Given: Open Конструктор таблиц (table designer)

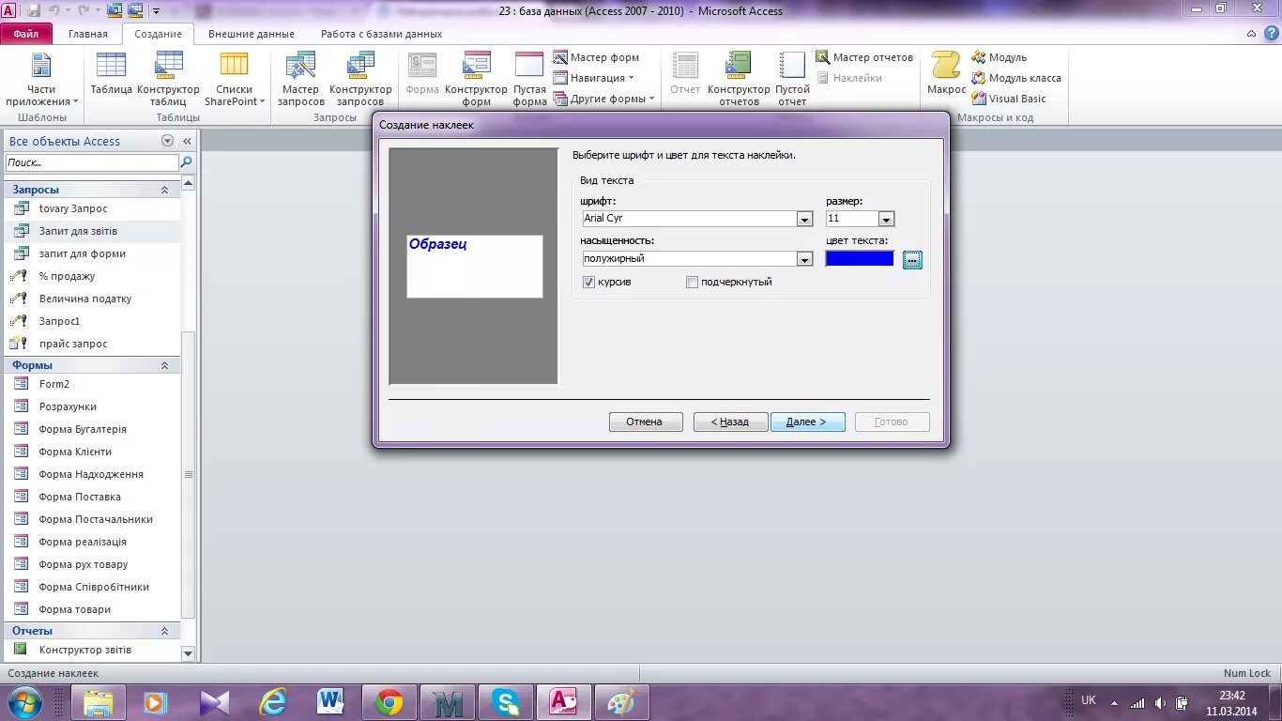Looking at the screenshot, I should [169, 80].
